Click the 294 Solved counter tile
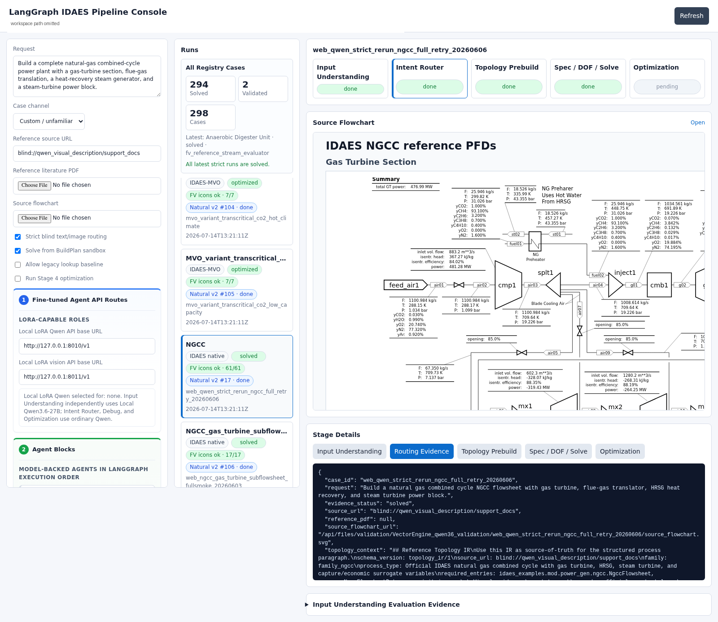This screenshot has height=622, width=718. coord(210,89)
